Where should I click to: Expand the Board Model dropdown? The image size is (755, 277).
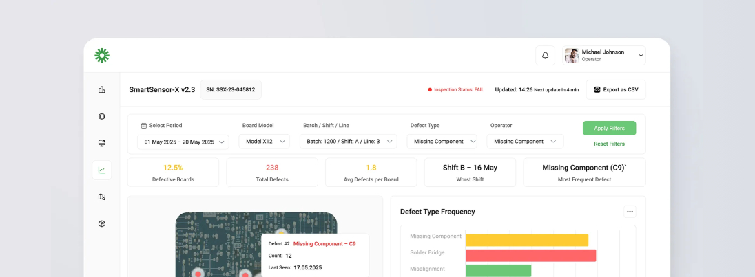click(264, 142)
